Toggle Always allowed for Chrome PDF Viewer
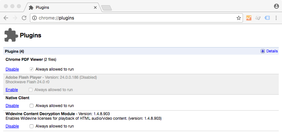The width and height of the screenshot is (282, 135). pos(32,69)
